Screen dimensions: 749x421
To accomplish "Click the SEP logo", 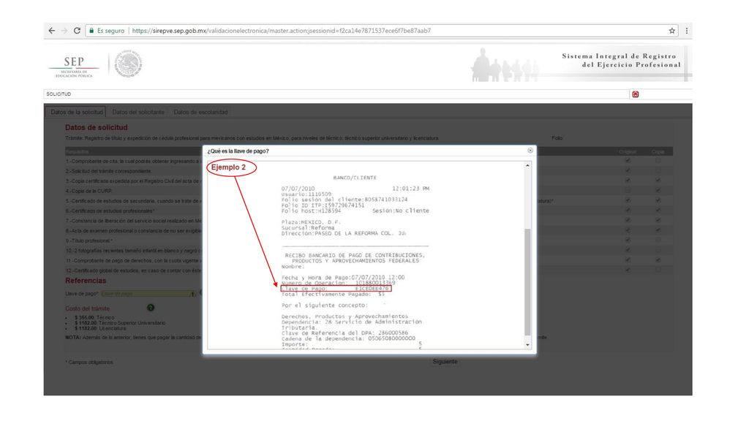I will coord(74,67).
